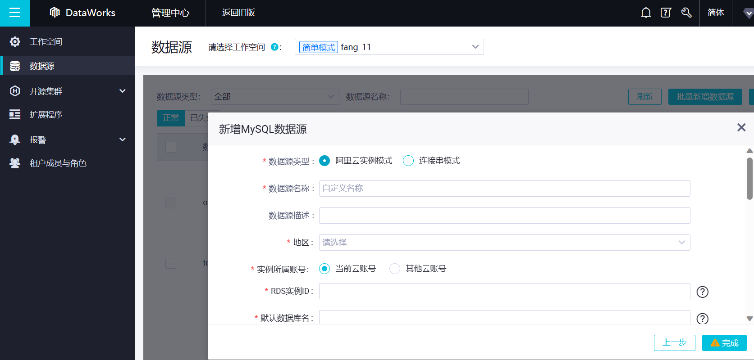Click the help icon next to RDS实例ID
This screenshot has height=360, width=754.
[702, 292]
